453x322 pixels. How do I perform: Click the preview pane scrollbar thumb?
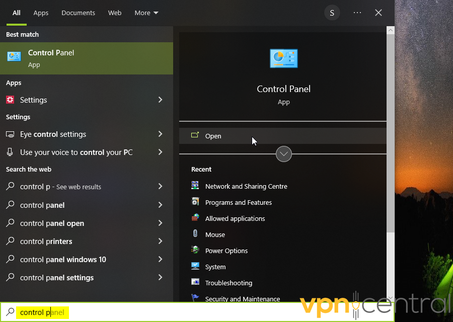(x=391, y=133)
